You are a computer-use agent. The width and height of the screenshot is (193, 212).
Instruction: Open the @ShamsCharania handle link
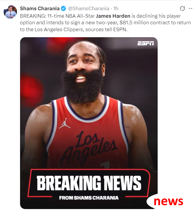88,8
